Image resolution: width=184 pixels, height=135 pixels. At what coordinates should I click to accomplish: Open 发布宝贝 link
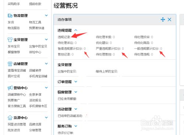tap(14, 46)
